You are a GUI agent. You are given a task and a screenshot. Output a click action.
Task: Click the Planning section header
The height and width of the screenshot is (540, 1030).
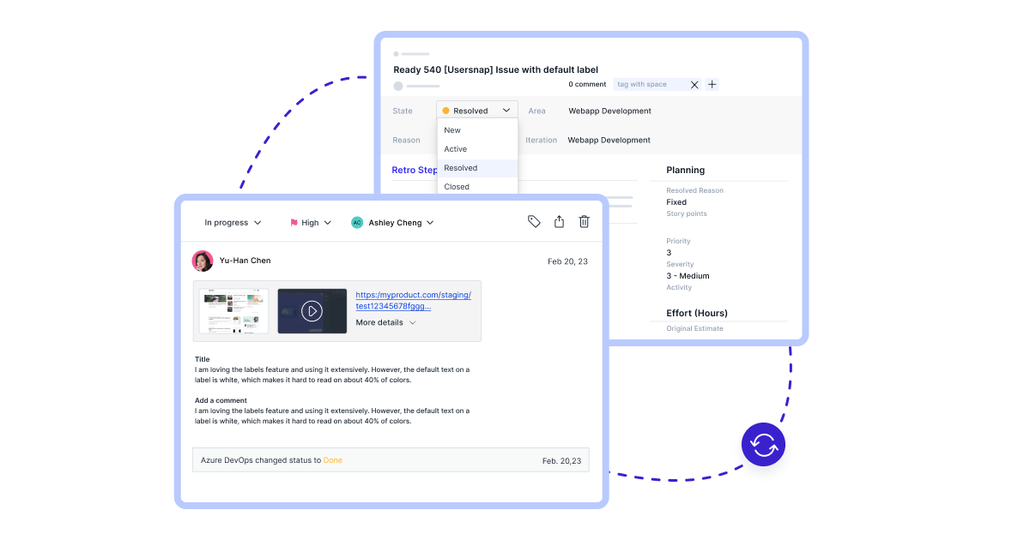685,170
